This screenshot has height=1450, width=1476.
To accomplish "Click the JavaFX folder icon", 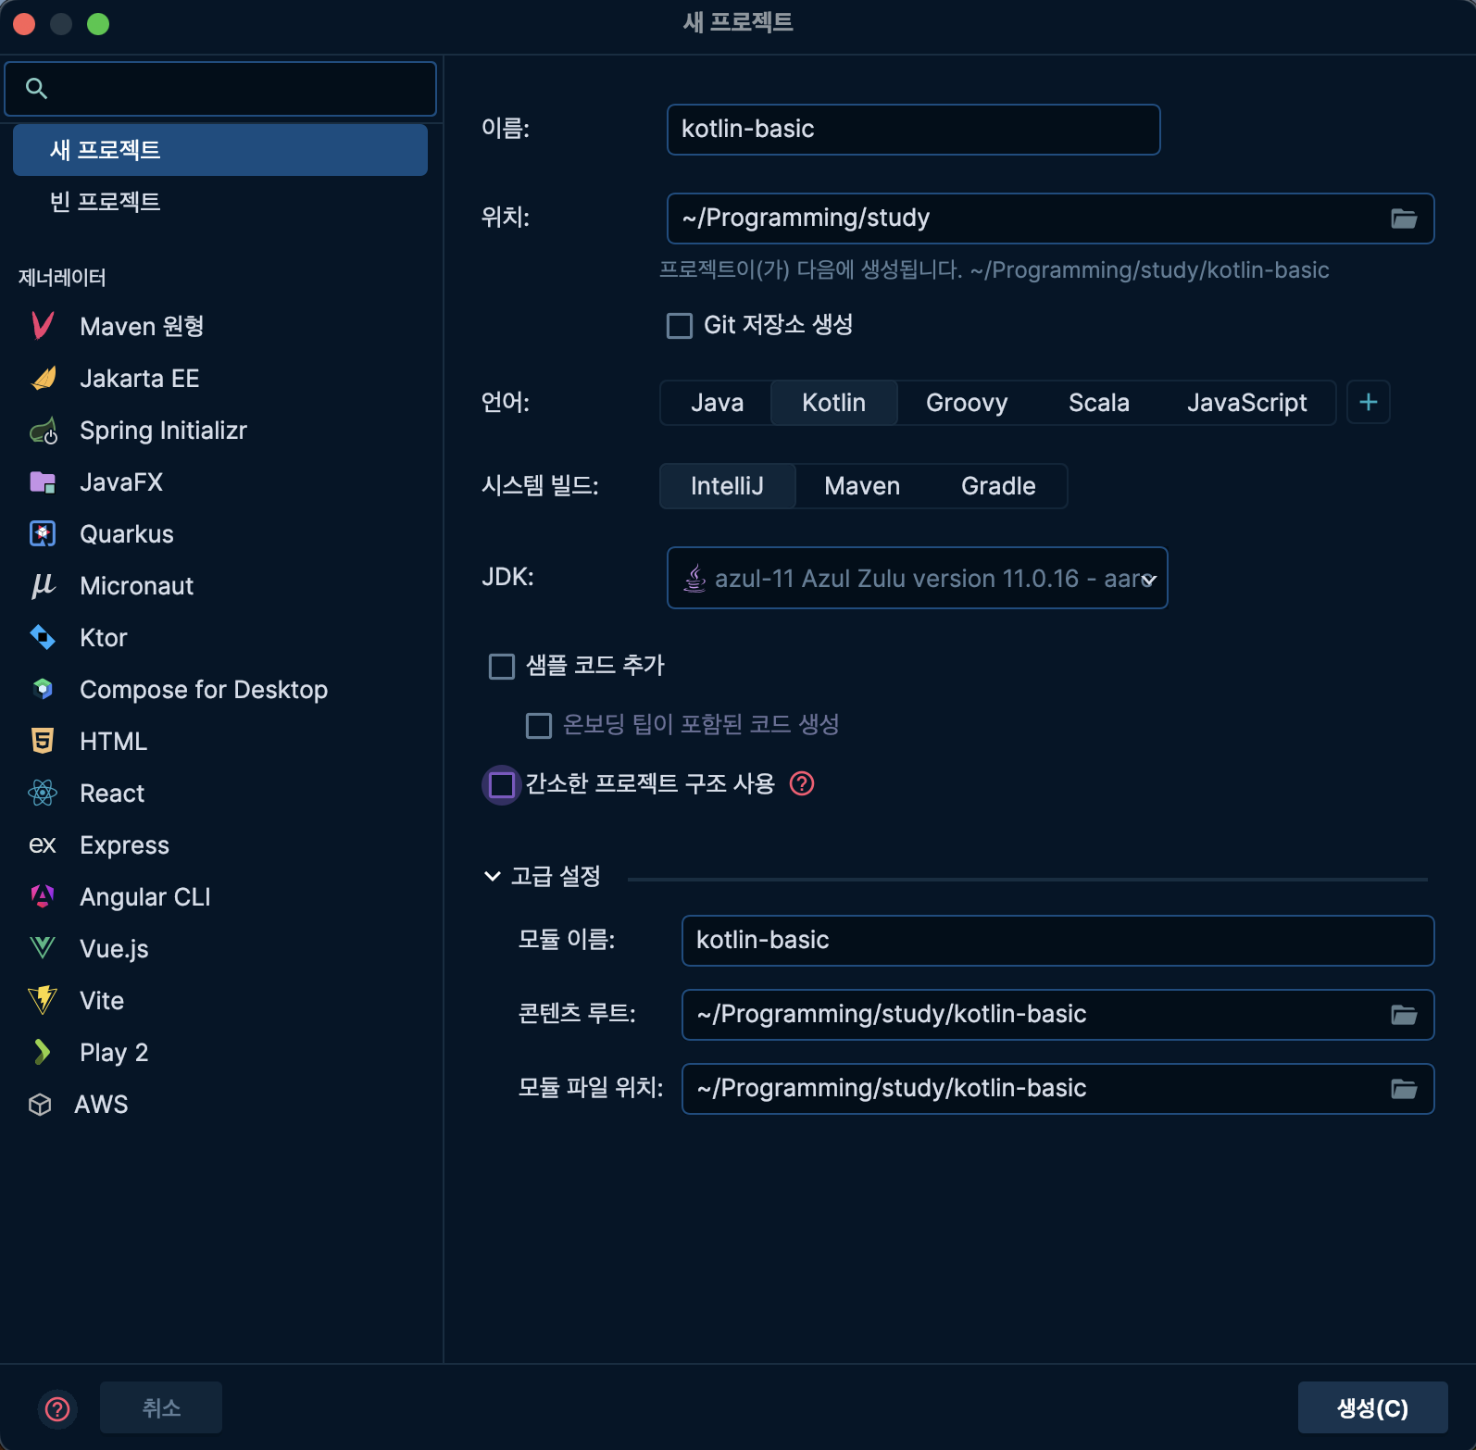I will click(x=43, y=482).
